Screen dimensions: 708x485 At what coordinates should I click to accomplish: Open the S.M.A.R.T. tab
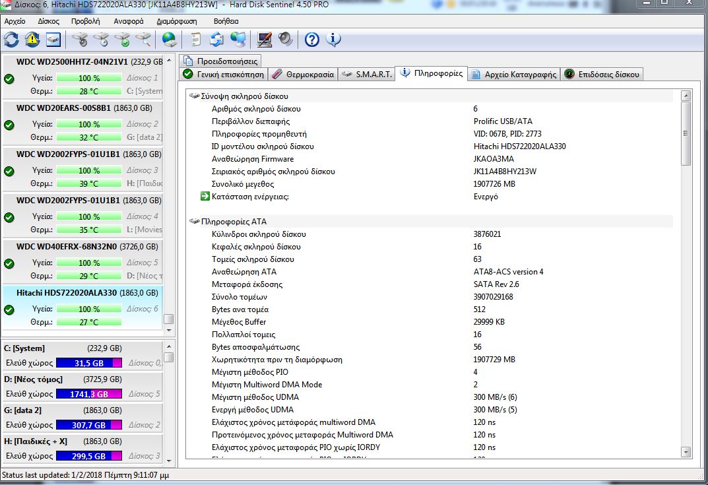click(366, 75)
